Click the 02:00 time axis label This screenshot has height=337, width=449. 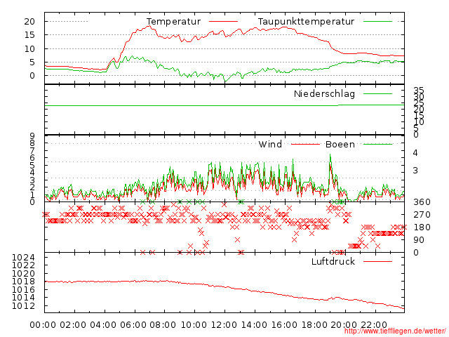tap(73, 325)
